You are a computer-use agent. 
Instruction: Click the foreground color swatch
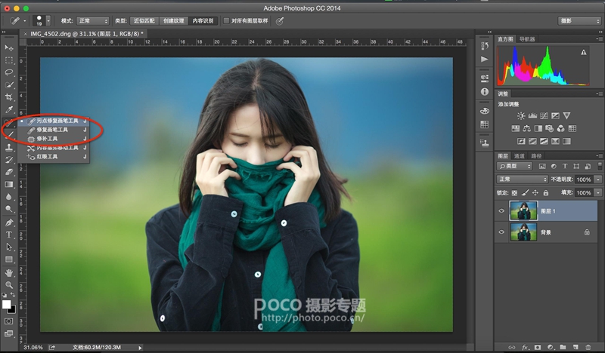(x=8, y=303)
